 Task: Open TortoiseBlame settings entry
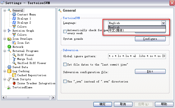click(x=22, y=87)
